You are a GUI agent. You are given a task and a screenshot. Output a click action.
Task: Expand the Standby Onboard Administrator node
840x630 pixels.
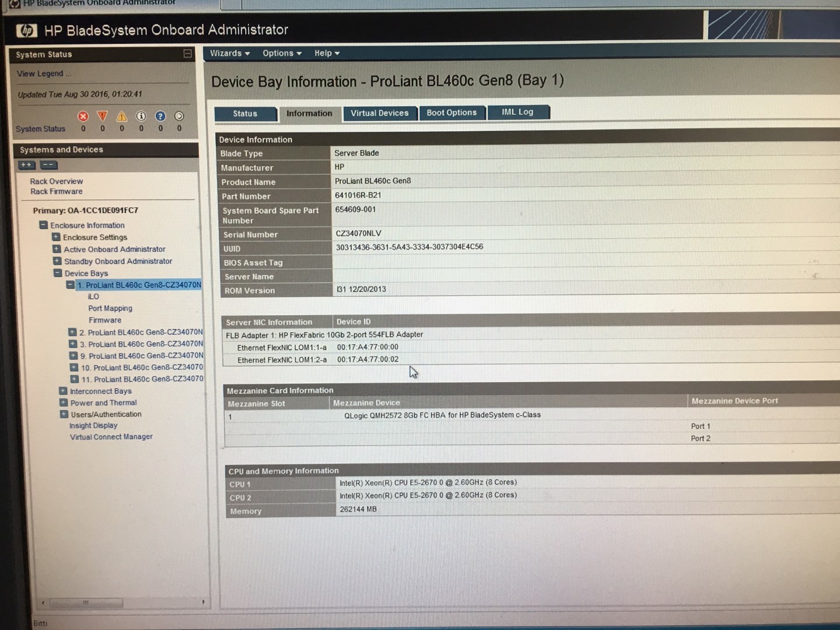click(57, 261)
